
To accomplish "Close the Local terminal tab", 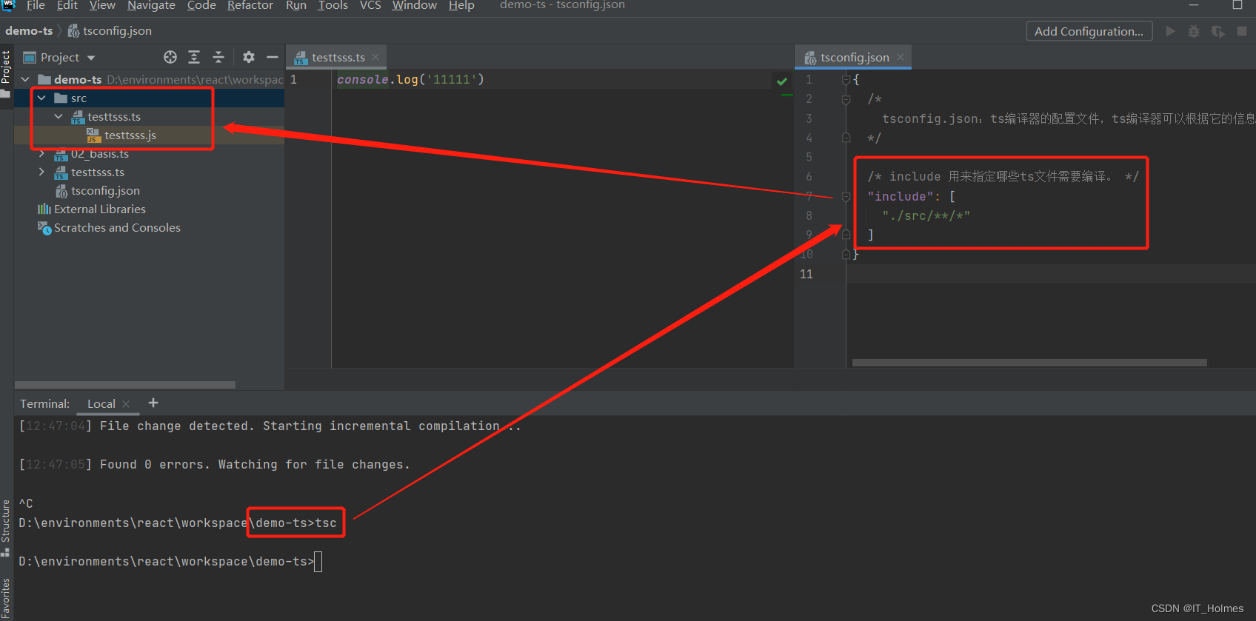I will coord(126,403).
